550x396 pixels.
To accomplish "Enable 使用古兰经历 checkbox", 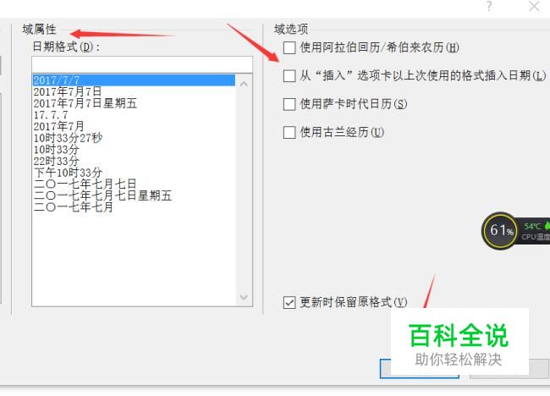I will click(289, 132).
